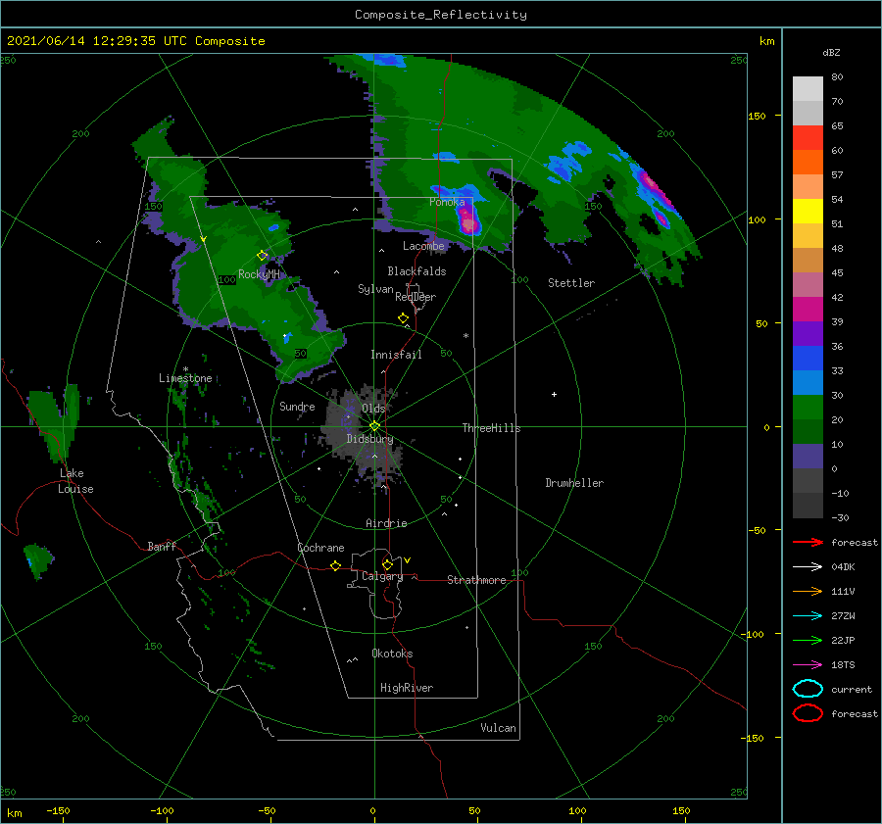Click the Stettler town label
Viewport: 882px width, 824px height.
(571, 283)
